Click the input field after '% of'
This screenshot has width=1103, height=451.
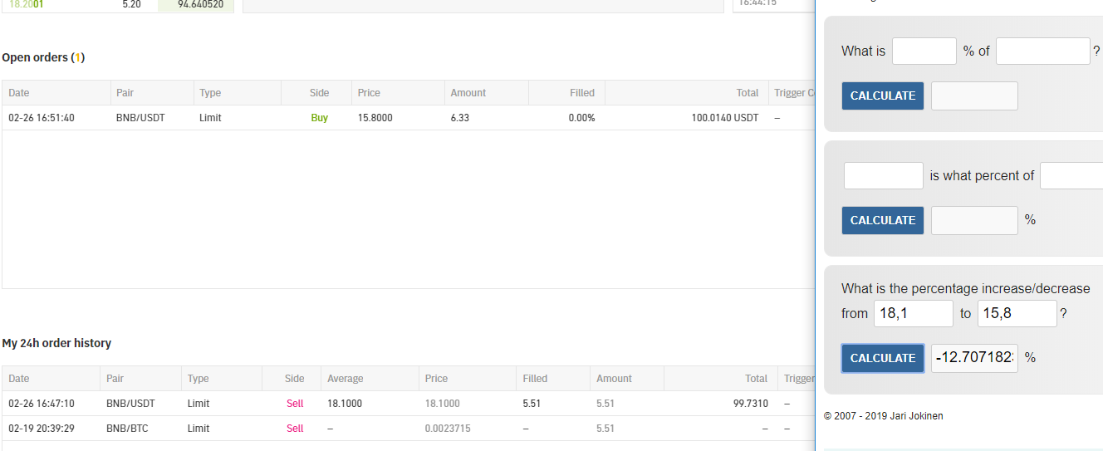point(1042,51)
